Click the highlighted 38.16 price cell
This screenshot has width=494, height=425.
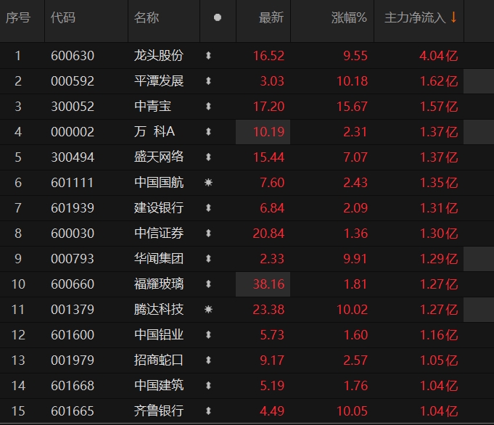click(x=263, y=284)
